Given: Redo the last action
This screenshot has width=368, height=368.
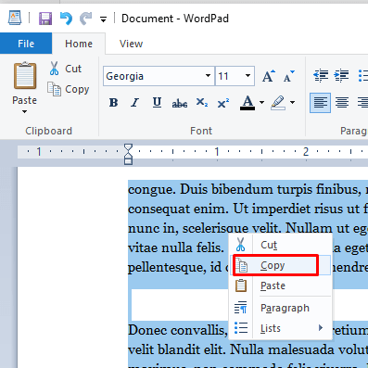Looking at the screenshot, I should click(x=85, y=19).
